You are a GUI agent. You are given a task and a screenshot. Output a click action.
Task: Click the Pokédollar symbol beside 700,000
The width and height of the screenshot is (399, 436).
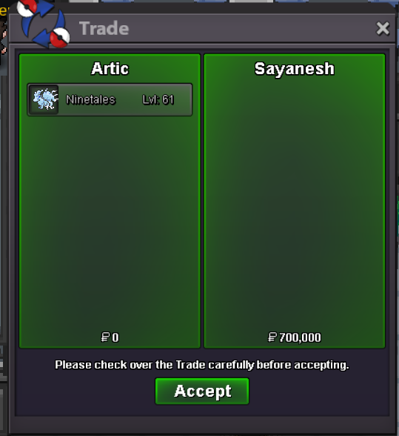coord(272,337)
